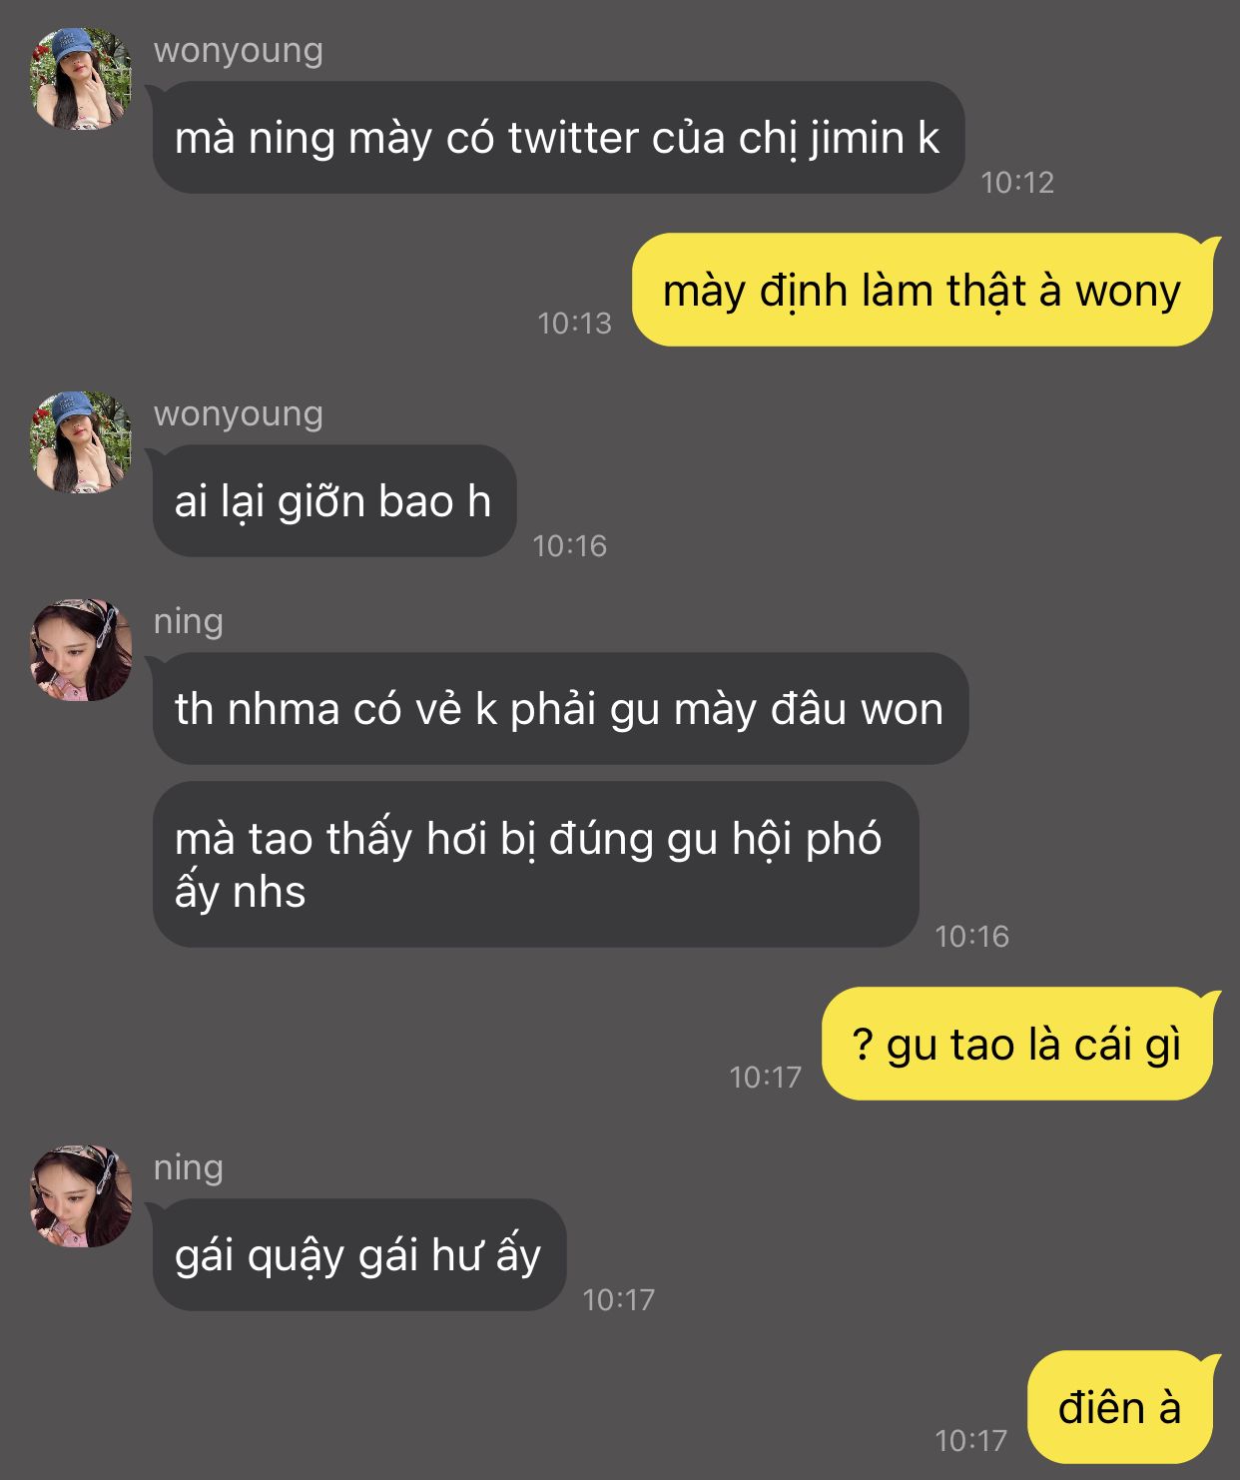Select the ning name above "gái quậy gái hư ấy"

(x=189, y=1167)
